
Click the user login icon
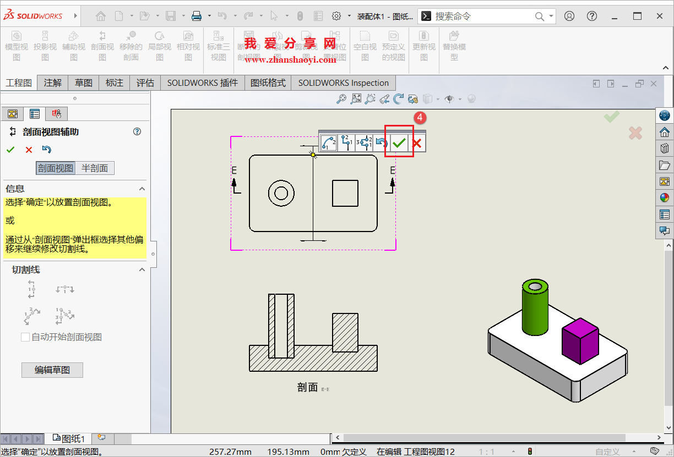(x=569, y=16)
